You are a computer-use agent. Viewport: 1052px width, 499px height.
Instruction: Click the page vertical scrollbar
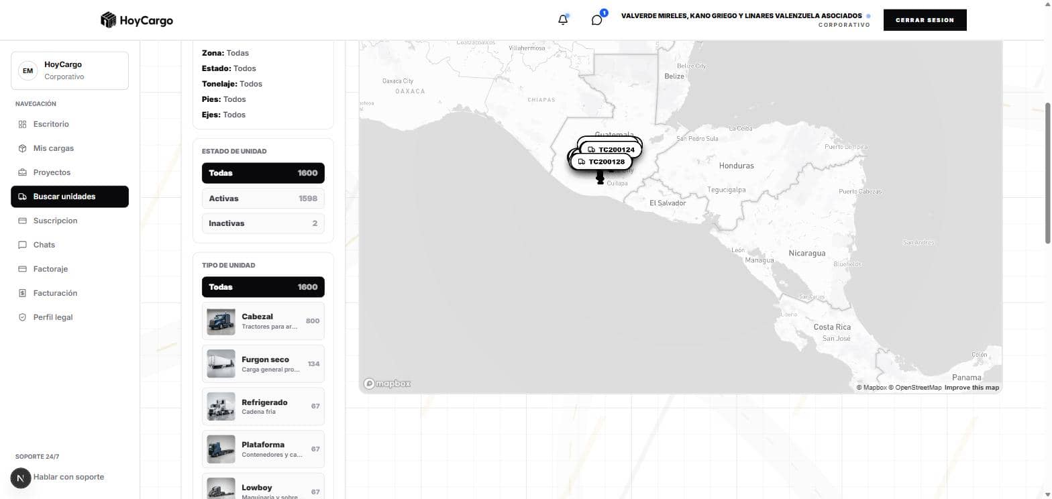pyautogui.click(x=1048, y=174)
